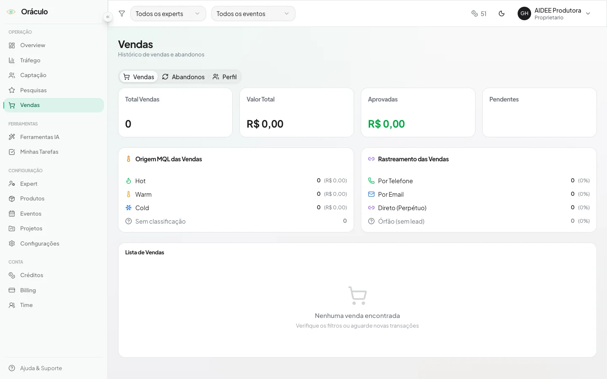Click the Ferramentas IA magic wand icon
This screenshot has width=607, height=379.
tap(12, 137)
